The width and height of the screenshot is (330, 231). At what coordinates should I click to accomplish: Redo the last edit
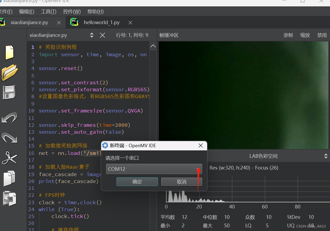click(9, 138)
